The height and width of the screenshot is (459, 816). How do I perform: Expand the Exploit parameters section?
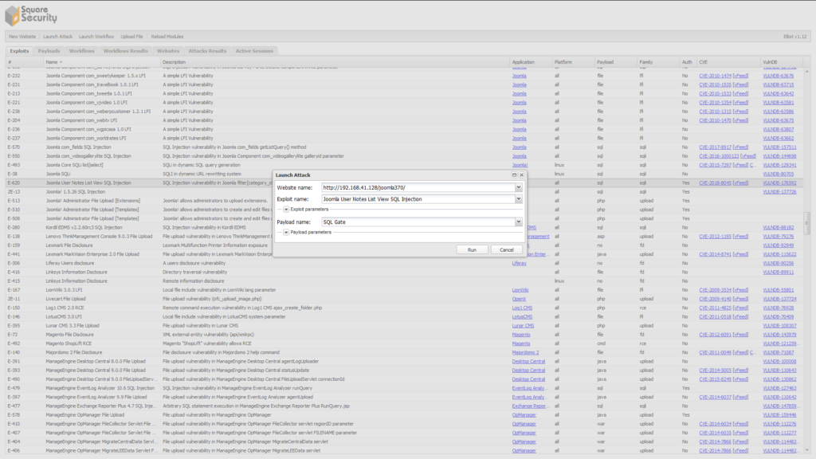[x=286, y=210]
